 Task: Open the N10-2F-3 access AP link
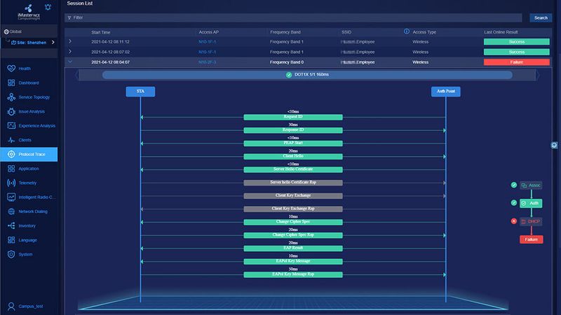[208, 62]
